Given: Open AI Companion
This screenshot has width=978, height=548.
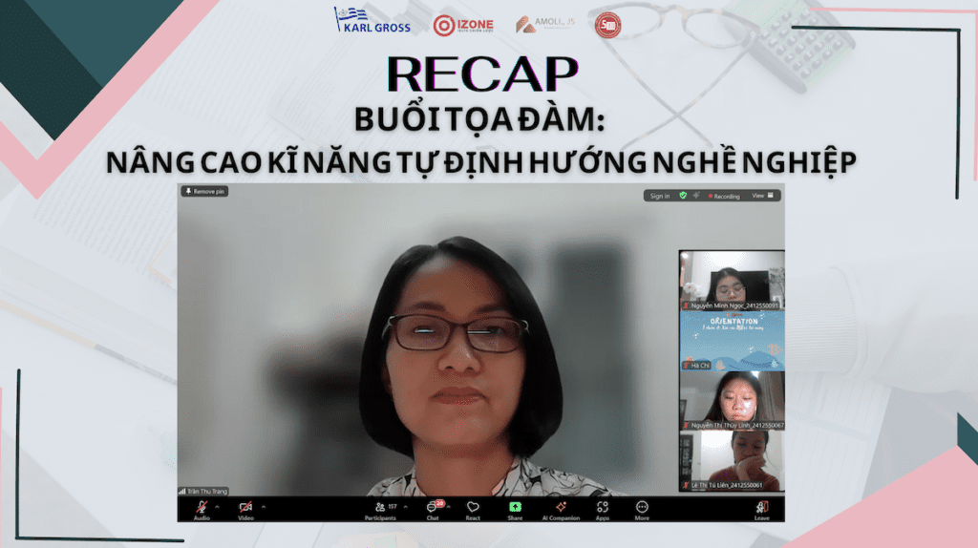Looking at the screenshot, I should 561,506.
